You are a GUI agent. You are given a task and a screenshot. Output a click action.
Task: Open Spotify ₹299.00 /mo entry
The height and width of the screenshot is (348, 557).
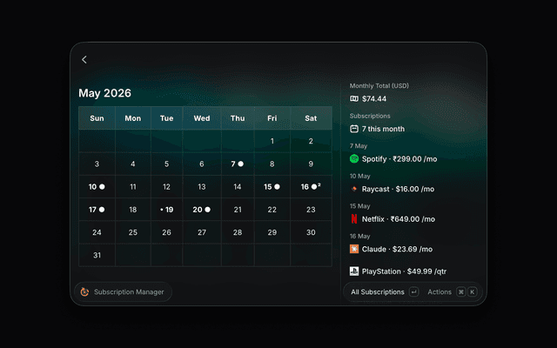(x=393, y=158)
